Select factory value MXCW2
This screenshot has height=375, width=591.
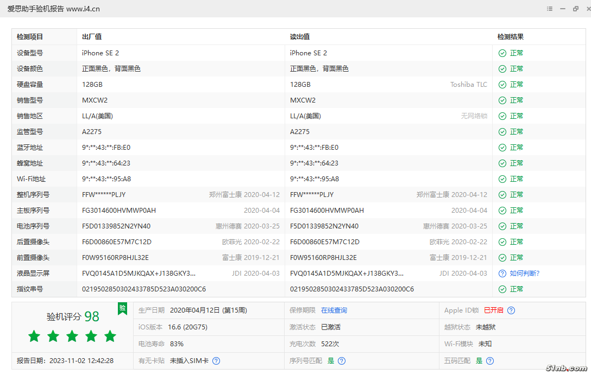(95, 100)
